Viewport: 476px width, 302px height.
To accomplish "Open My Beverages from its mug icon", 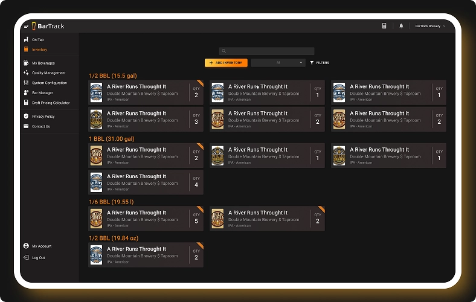I will point(26,63).
